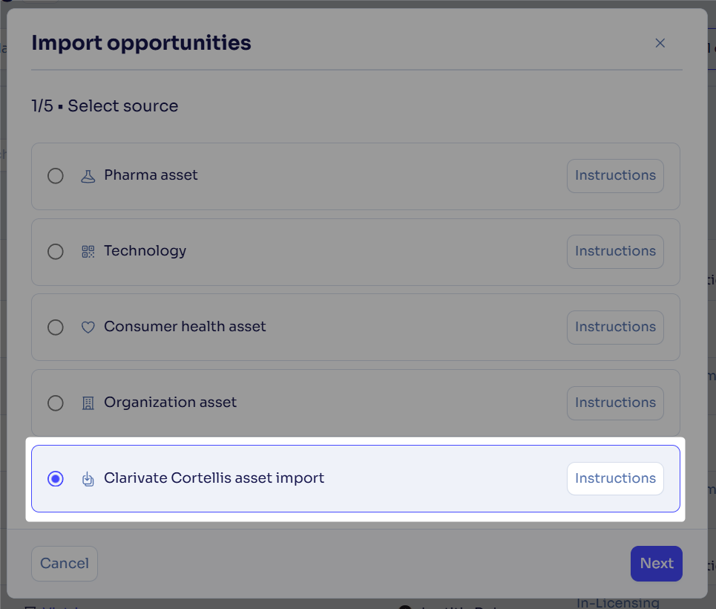Viewport: 716px width, 609px height.
Task: Select the Technology radio button
Action: (x=55, y=252)
